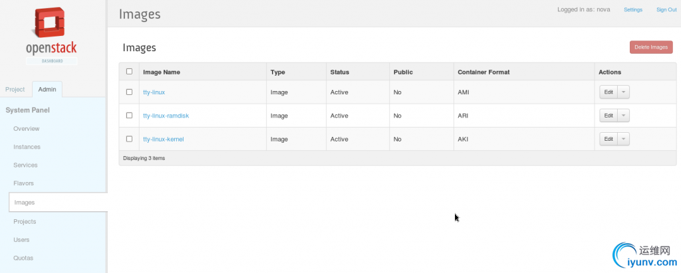This screenshot has width=681, height=273.
Task: Go to Settings in the header
Action: coord(633,10)
